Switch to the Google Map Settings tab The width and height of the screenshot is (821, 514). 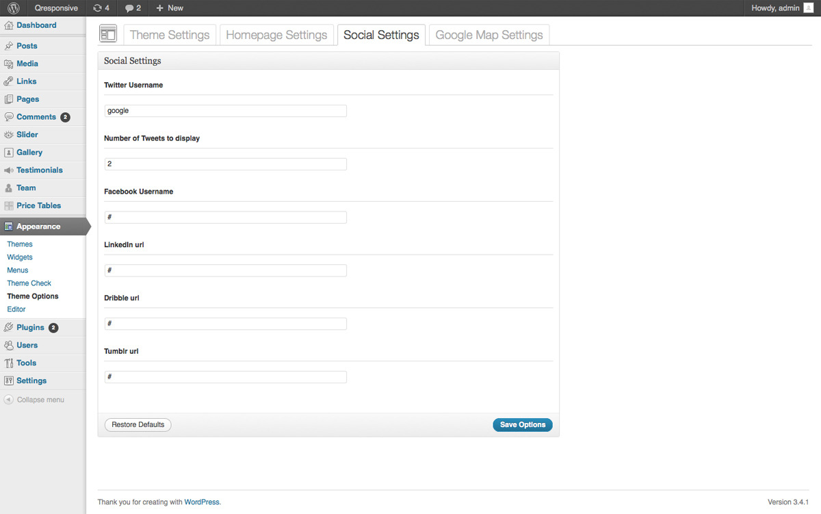488,35
